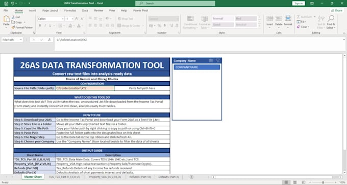Open the font size dropdown
Image resolution: width=347 pixels, height=185 pixels.
(x=72, y=19)
